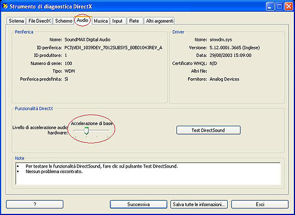
Task: Minimize the DirectX diagnostic window
Action: [270, 7]
